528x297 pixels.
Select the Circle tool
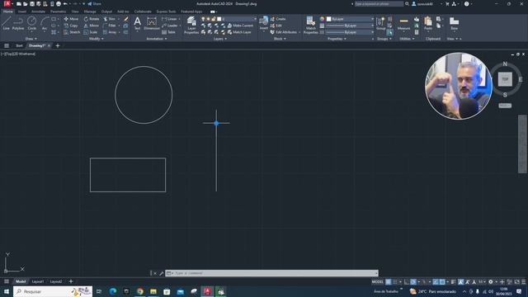(x=31, y=23)
